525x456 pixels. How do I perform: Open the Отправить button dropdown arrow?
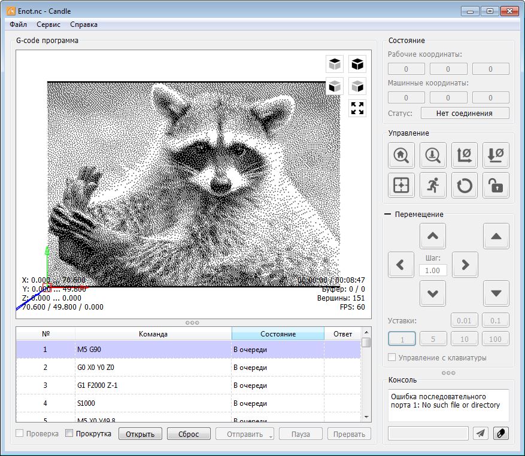click(271, 436)
